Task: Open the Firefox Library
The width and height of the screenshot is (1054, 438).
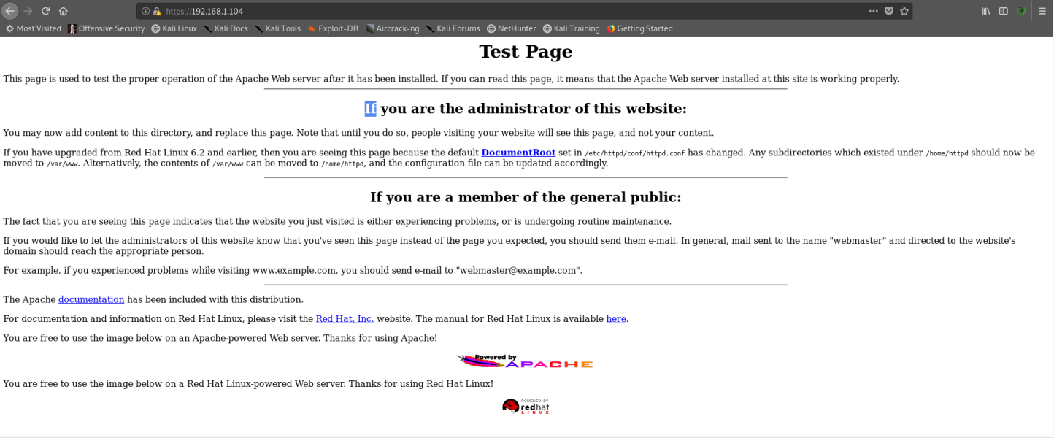Action: [985, 11]
